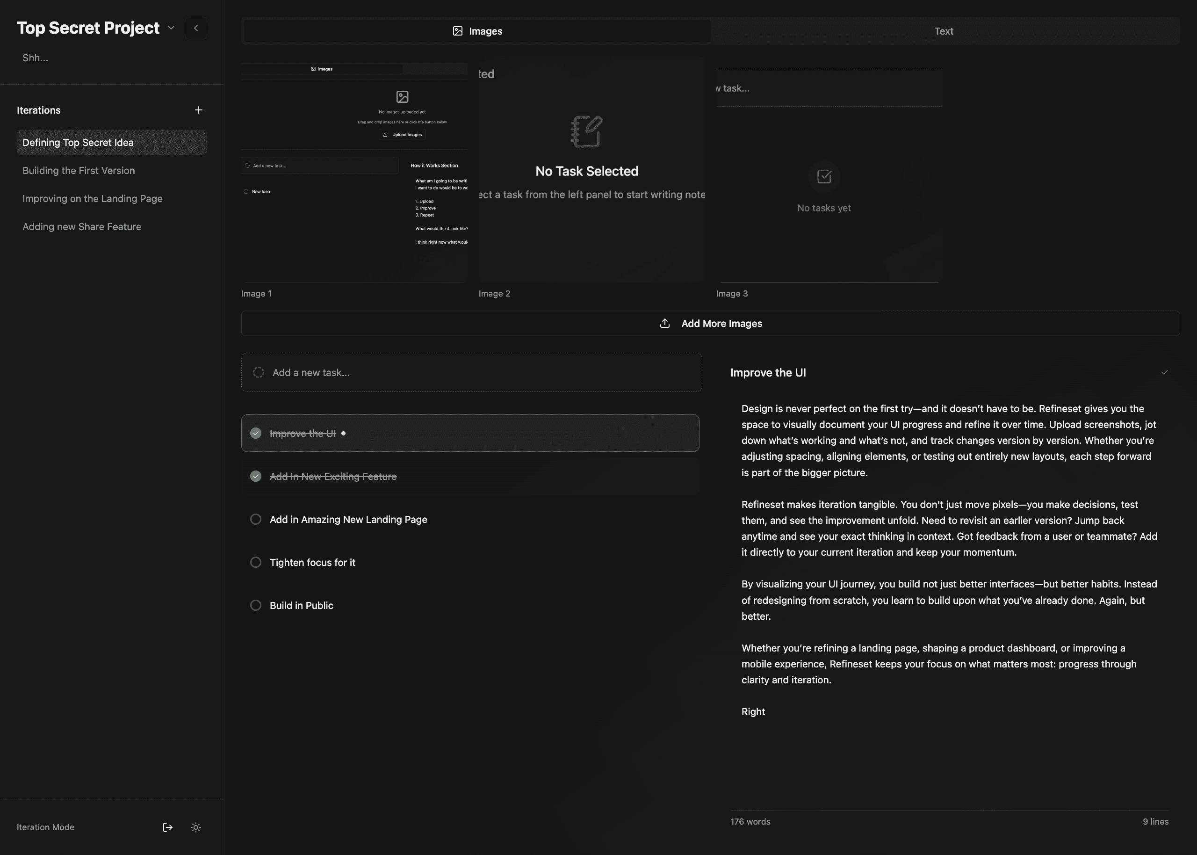Click the dashed circle in new task field
This screenshot has height=855, width=1197.
pos(259,372)
